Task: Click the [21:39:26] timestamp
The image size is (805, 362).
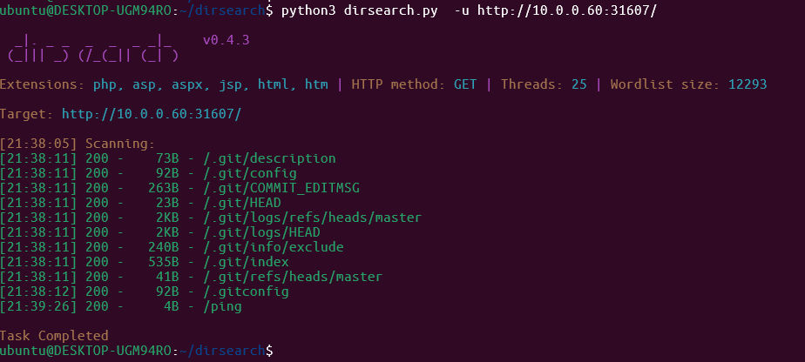Action: pyautogui.click(x=38, y=307)
